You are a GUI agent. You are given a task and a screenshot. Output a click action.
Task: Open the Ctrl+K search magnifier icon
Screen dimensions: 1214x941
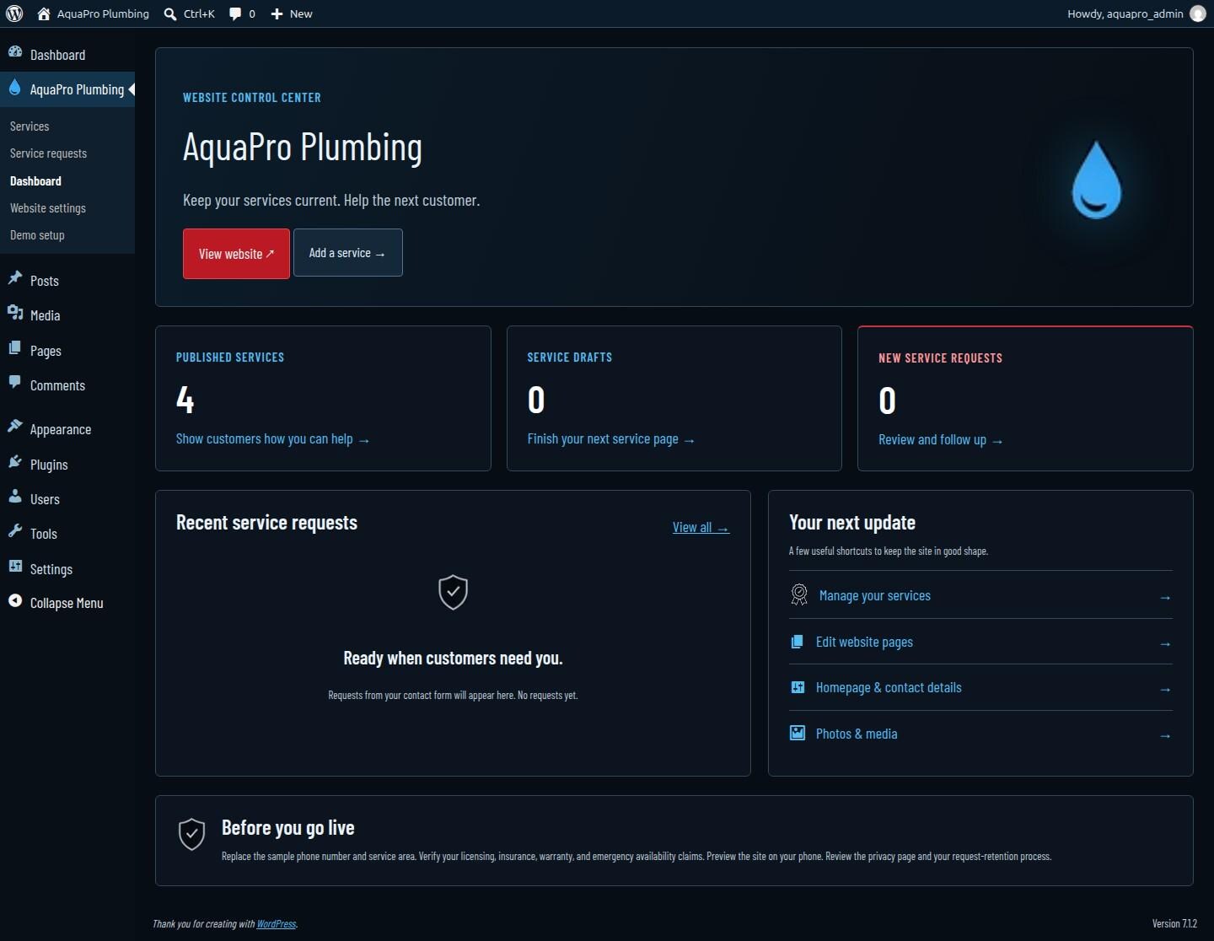click(170, 13)
